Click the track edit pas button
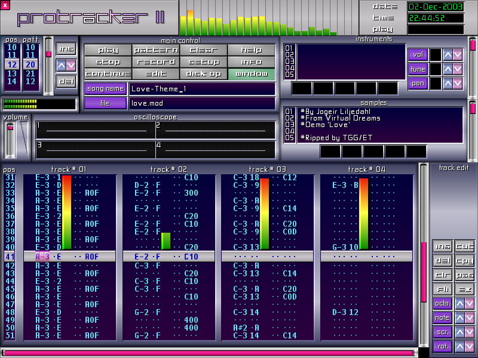Viewport: 478px width, 358px height. tap(465, 275)
